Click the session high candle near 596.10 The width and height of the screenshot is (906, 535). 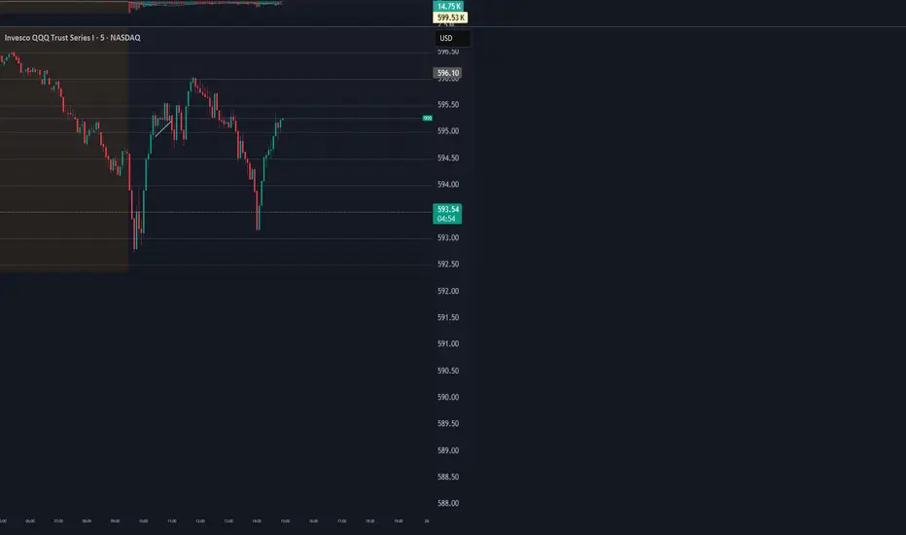tap(194, 82)
